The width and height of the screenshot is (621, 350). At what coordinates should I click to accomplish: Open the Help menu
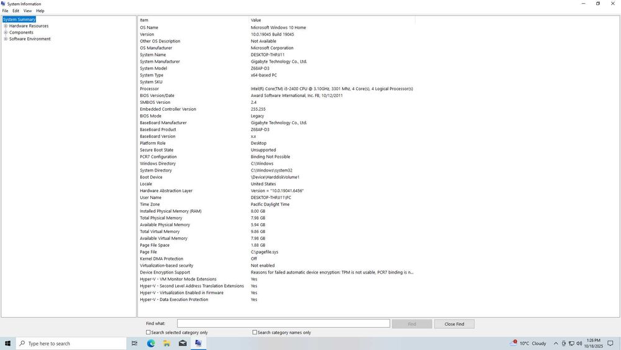click(40, 11)
